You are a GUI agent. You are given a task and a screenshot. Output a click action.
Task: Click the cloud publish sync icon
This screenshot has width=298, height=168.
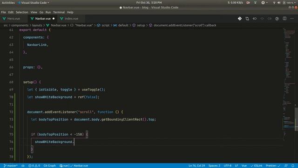coord(23,166)
